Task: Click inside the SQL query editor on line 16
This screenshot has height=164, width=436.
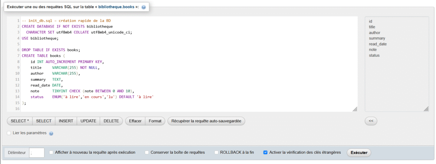Action: pyautogui.click(x=189, y=109)
